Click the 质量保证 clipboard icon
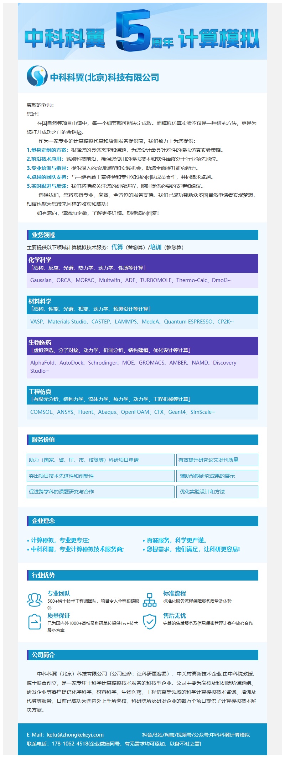The width and height of the screenshot is (285, 758). 35,622
